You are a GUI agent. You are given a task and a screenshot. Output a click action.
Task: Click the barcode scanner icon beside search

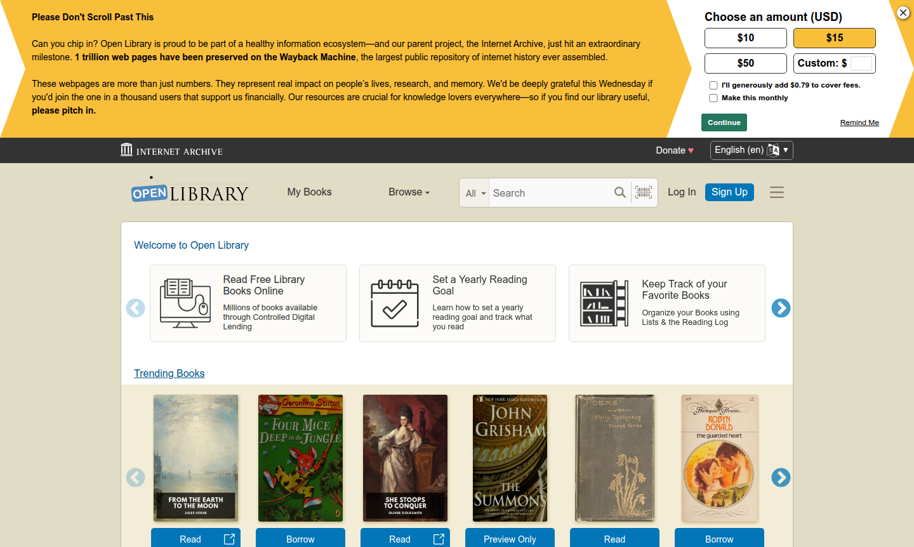[x=644, y=192]
